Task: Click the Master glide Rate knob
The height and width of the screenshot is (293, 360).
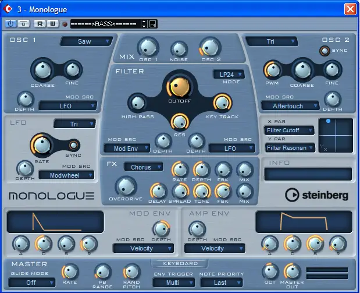Action: click(70, 272)
